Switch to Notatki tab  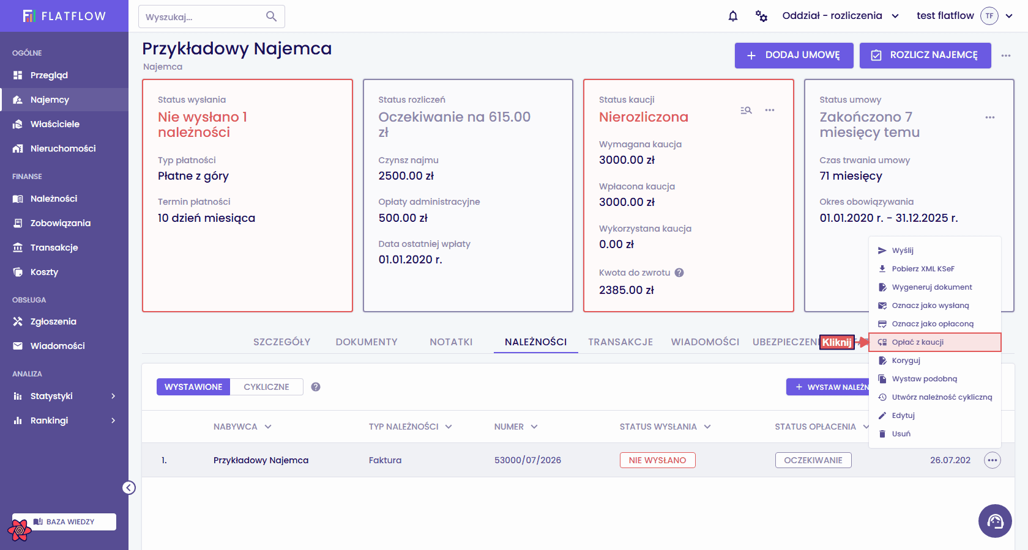pos(451,342)
